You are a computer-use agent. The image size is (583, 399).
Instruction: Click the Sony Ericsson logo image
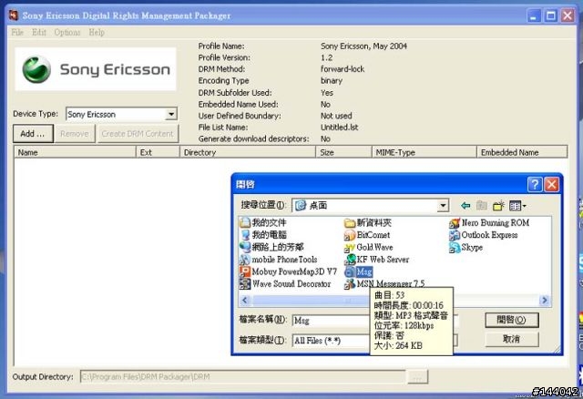[95, 69]
